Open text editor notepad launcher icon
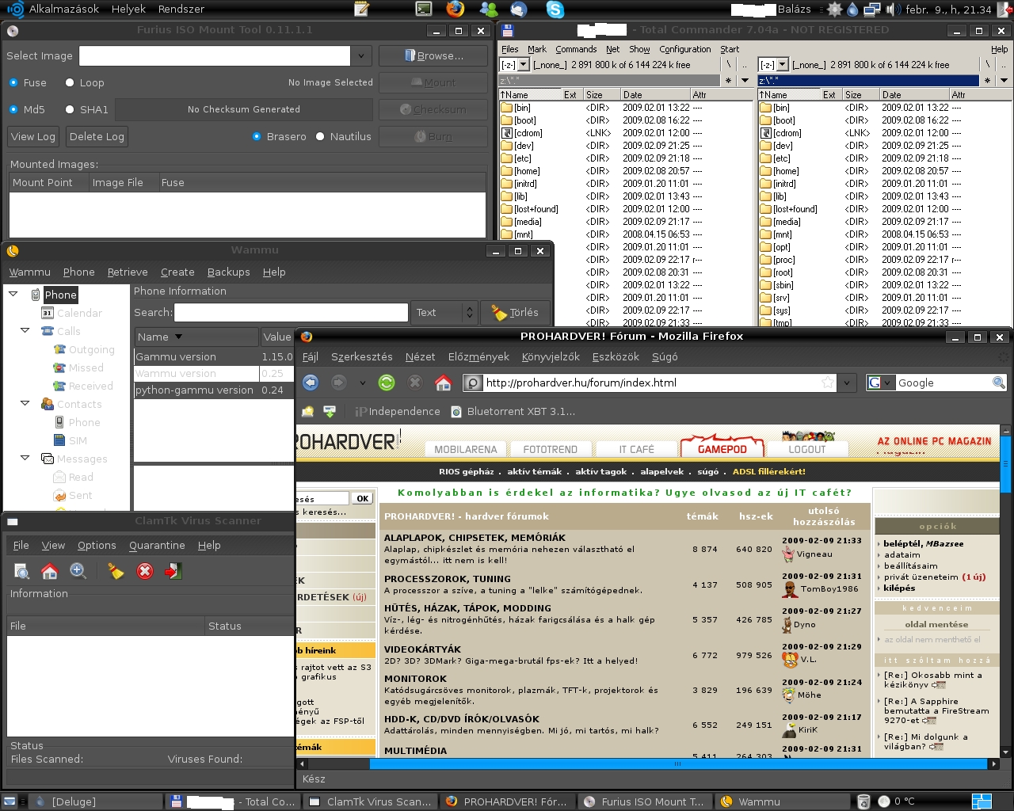The width and height of the screenshot is (1014, 811). [362, 10]
